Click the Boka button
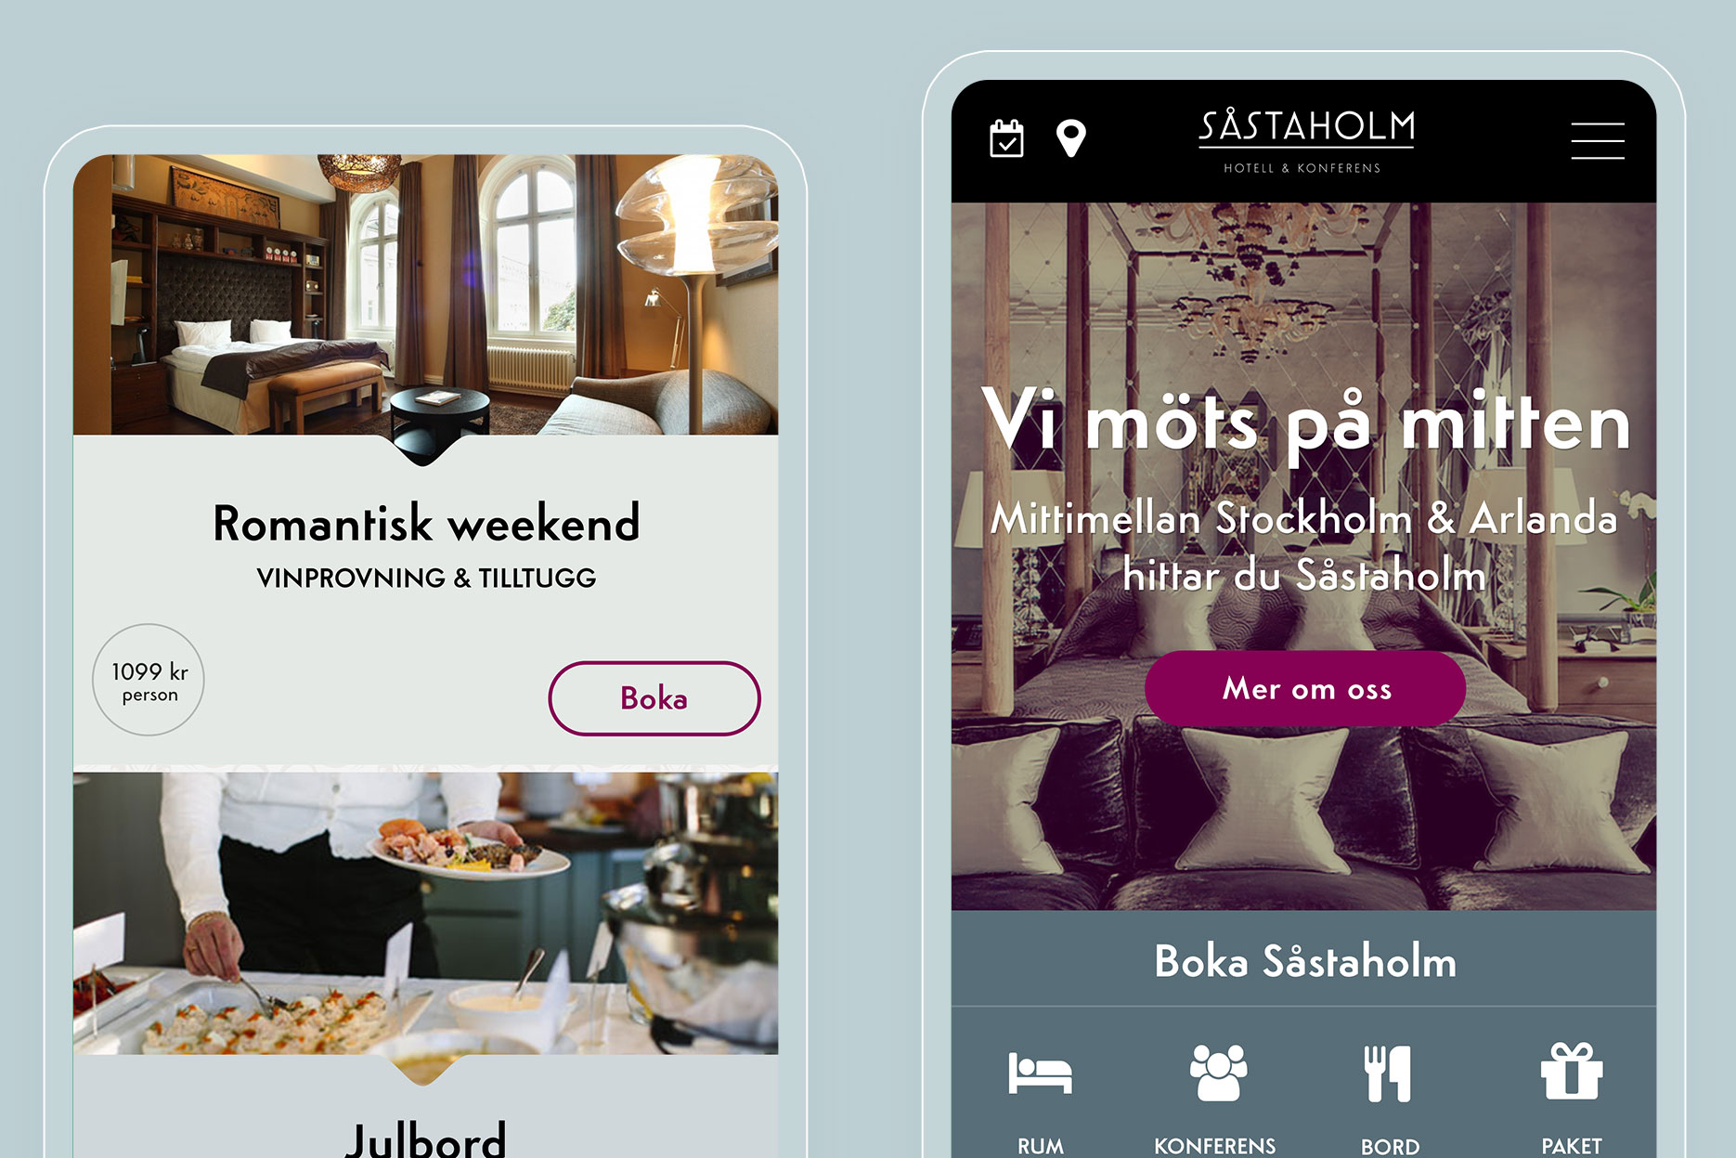Screen dimensions: 1736x1158 pyautogui.click(x=654, y=698)
